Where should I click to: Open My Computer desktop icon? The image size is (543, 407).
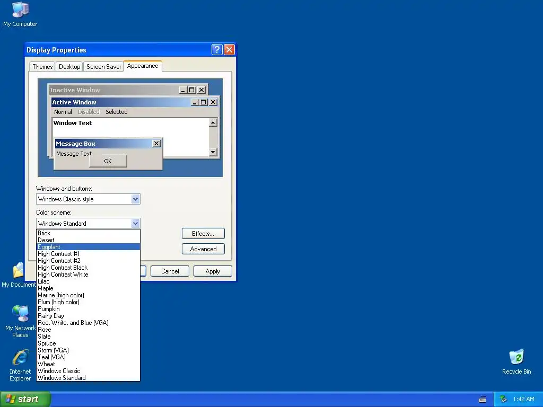[20, 14]
